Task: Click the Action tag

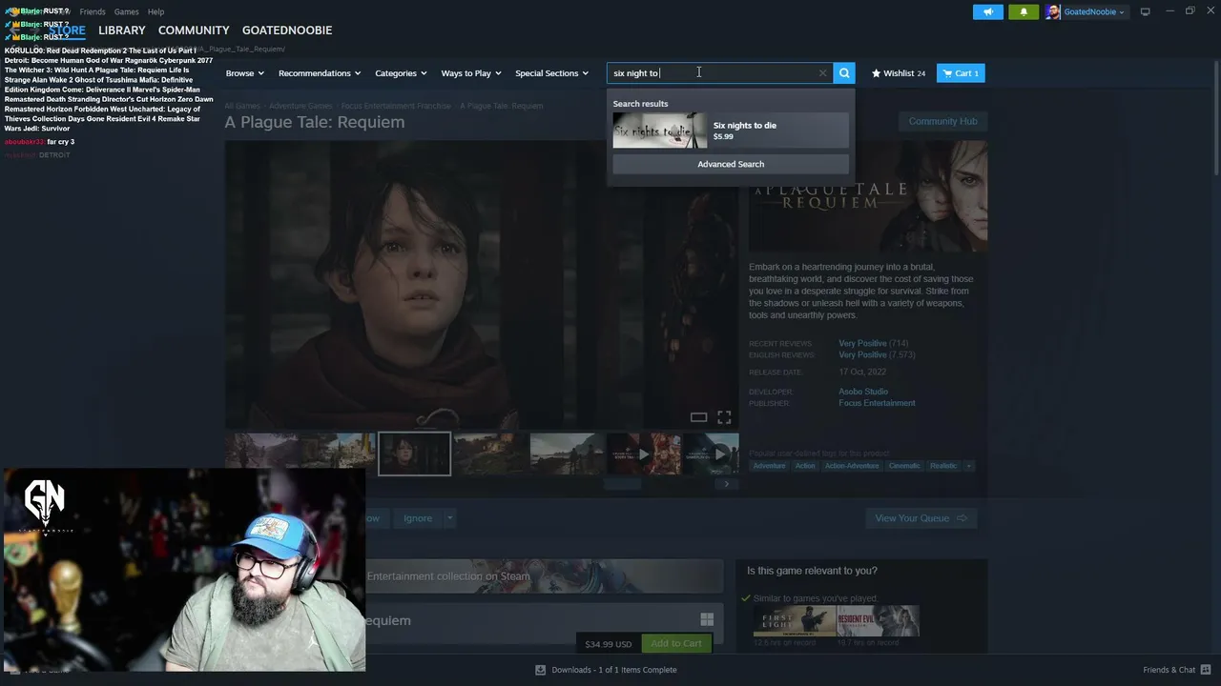Action: click(805, 466)
